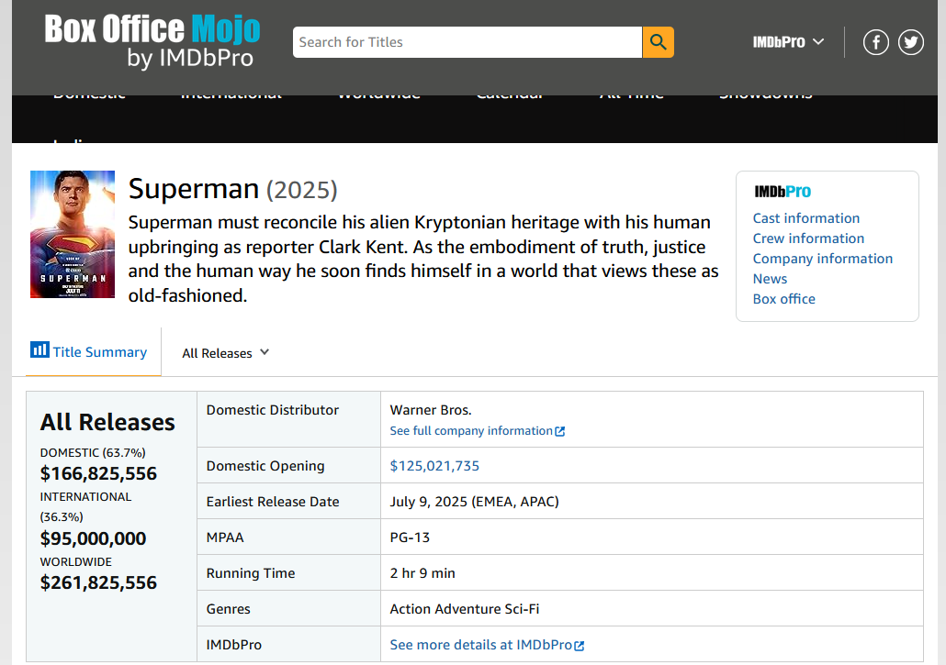Click the Title Summary bar chart icon
This screenshot has height=665, width=946.
click(x=39, y=349)
